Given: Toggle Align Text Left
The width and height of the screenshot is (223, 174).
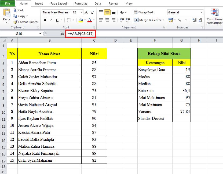Looking at the screenshot, I should click(101, 20).
